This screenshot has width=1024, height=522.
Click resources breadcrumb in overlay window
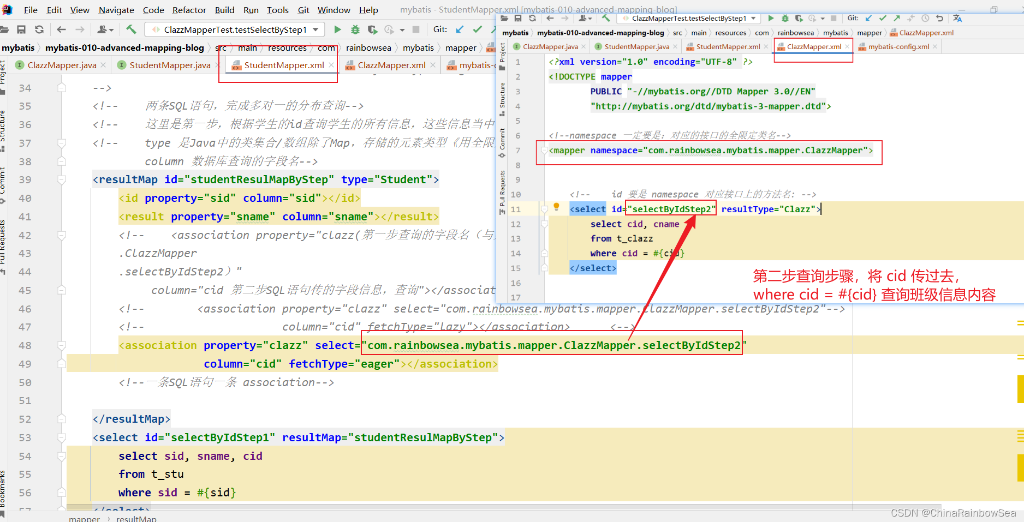point(730,33)
